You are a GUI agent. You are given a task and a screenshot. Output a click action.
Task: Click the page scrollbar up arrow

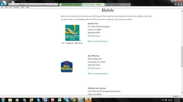182,11
